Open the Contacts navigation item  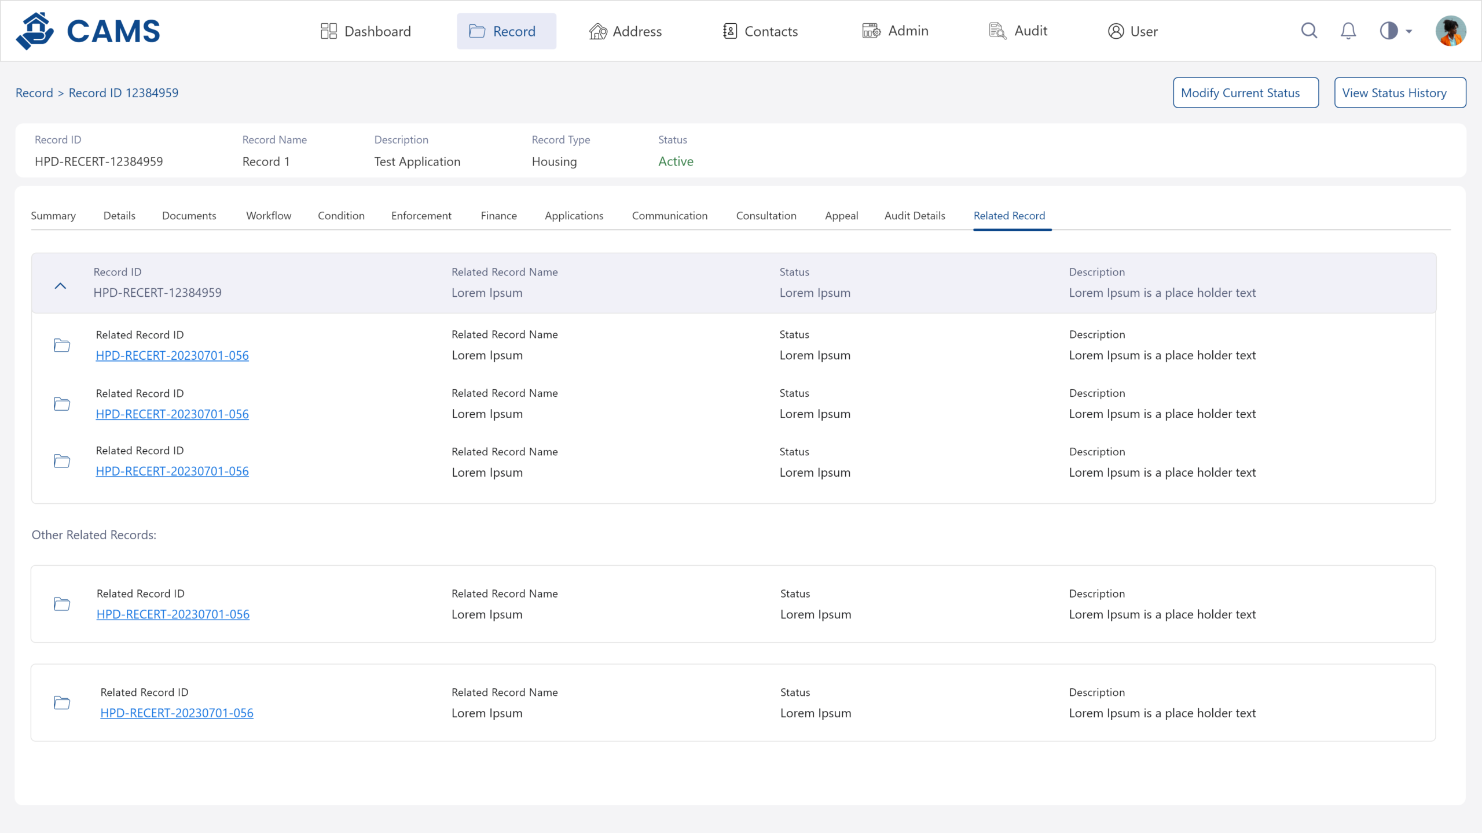coord(760,31)
